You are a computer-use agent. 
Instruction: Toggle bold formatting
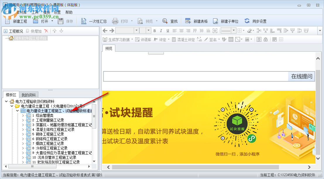(155, 31)
